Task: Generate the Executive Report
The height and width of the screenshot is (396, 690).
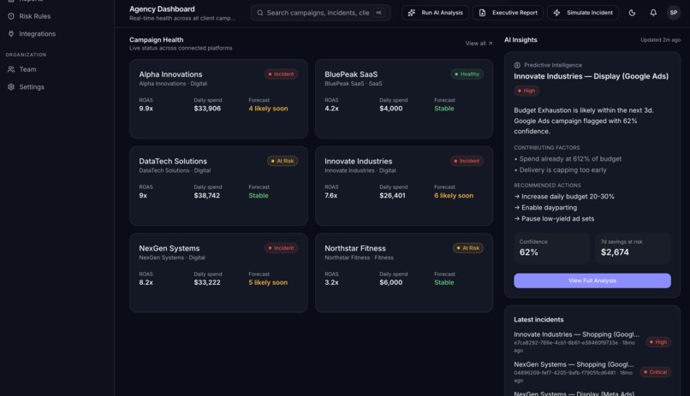Action: coord(508,13)
